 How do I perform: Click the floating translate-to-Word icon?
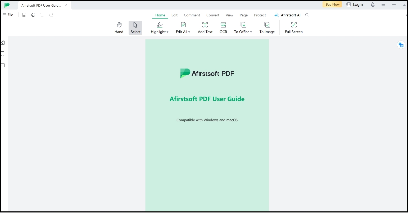401,45
